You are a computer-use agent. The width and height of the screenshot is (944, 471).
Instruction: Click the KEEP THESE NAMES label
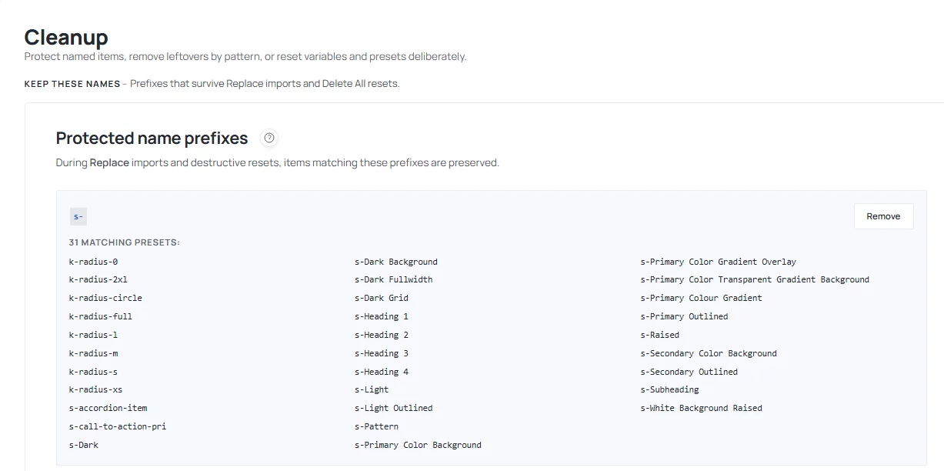point(72,83)
